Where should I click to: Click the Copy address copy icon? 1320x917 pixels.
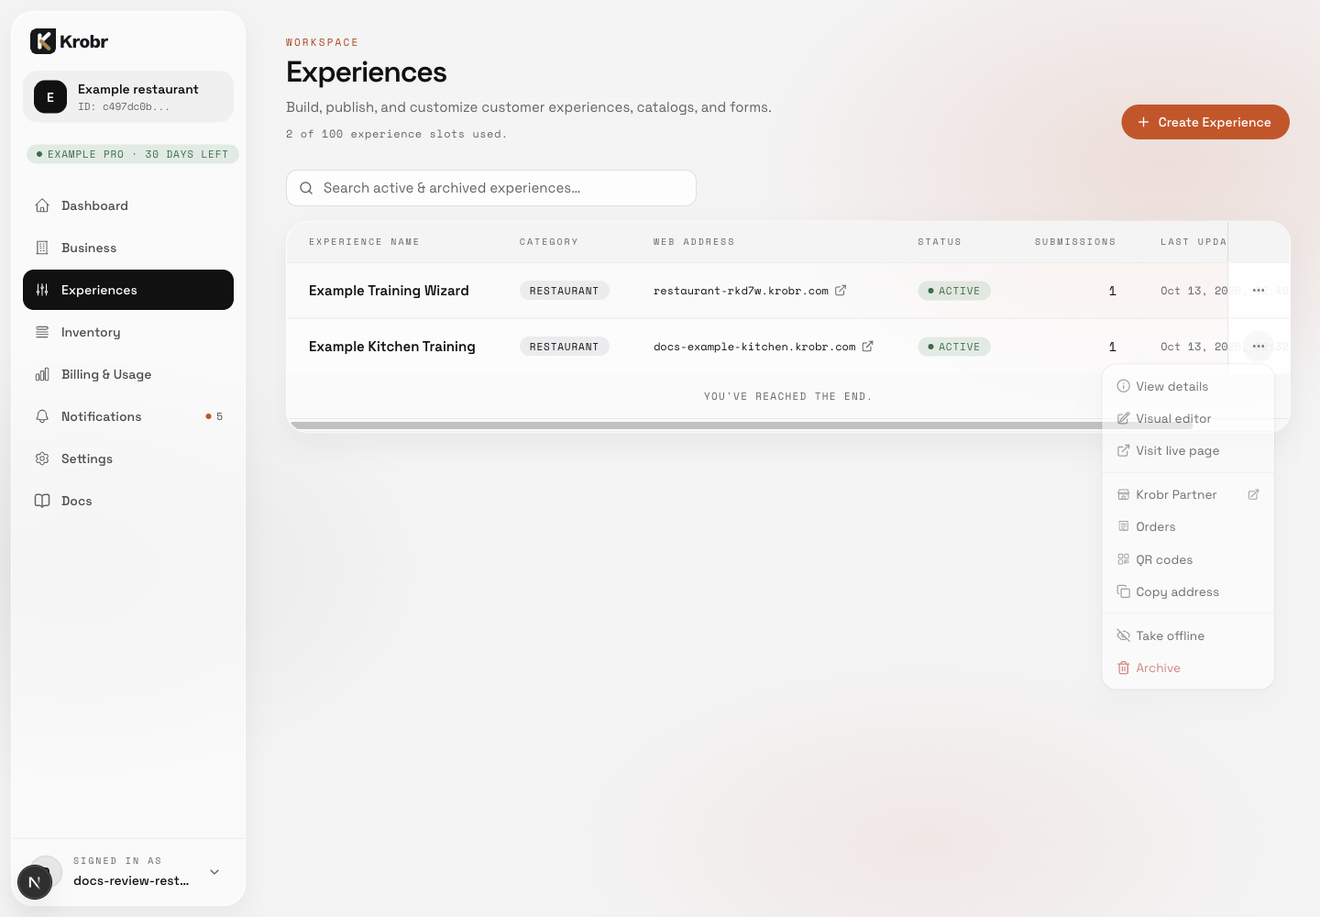pos(1123,591)
